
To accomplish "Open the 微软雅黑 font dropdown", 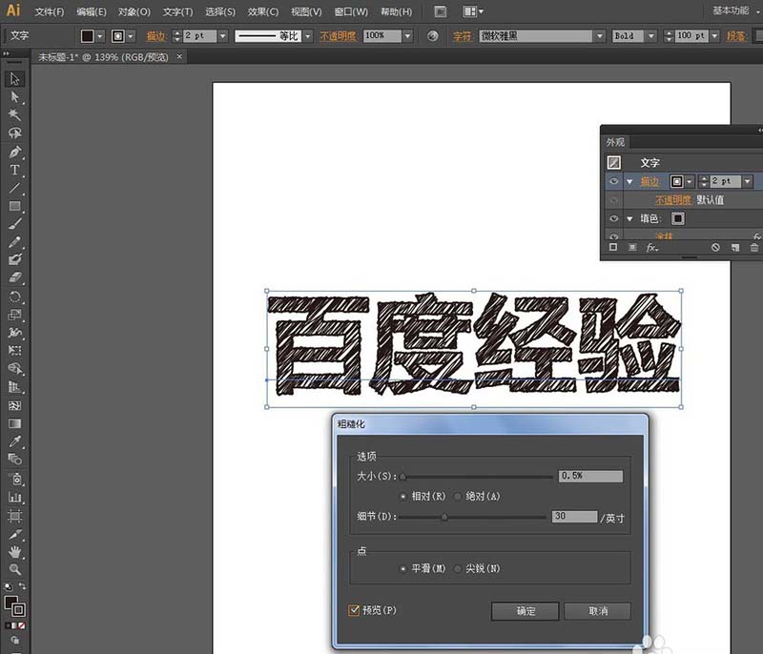I will pos(600,36).
